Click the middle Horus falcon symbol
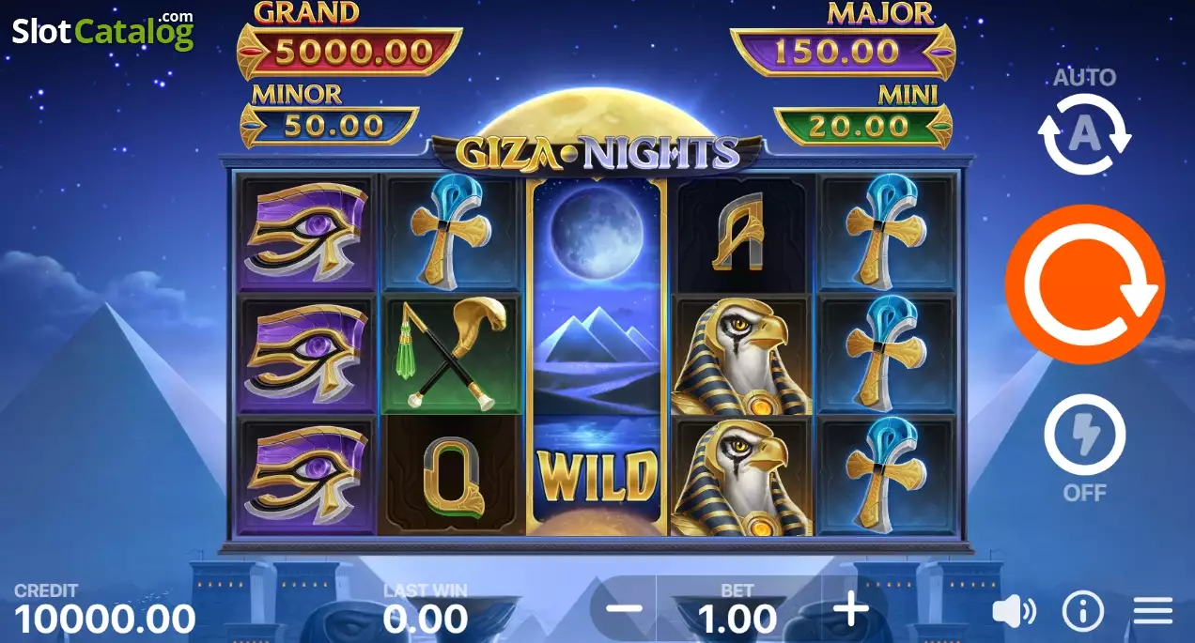This screenshot has height=643, width=1195. click(742, 356)
